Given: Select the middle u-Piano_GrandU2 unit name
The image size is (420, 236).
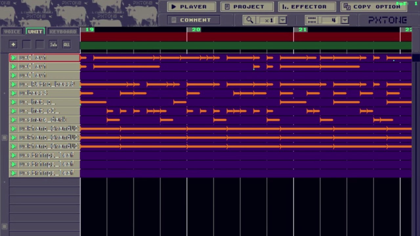Looking at the screenshot, I should tap(49, 137).
